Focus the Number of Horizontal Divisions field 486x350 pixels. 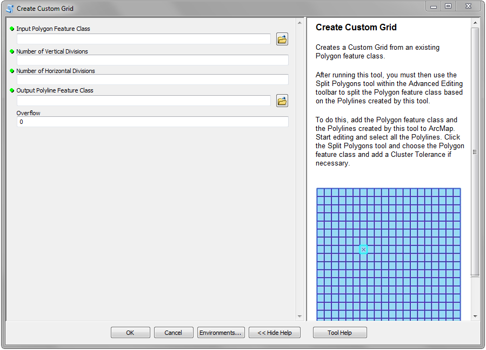(x=152, y=80)
